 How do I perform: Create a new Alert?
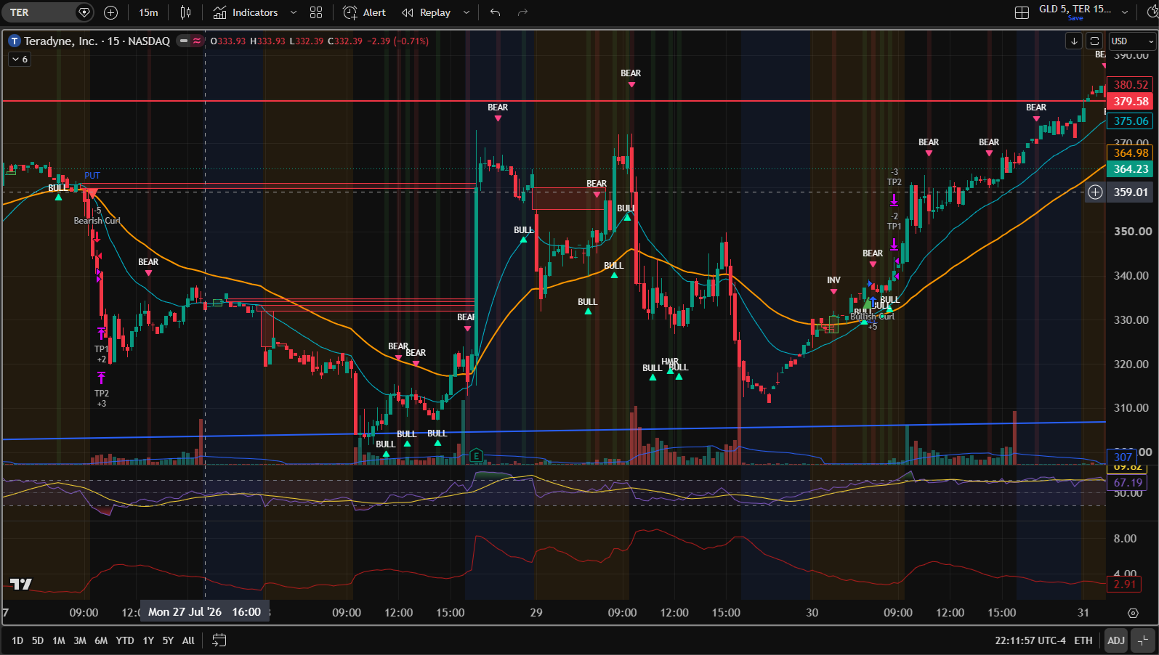click(x=364, y=12)
